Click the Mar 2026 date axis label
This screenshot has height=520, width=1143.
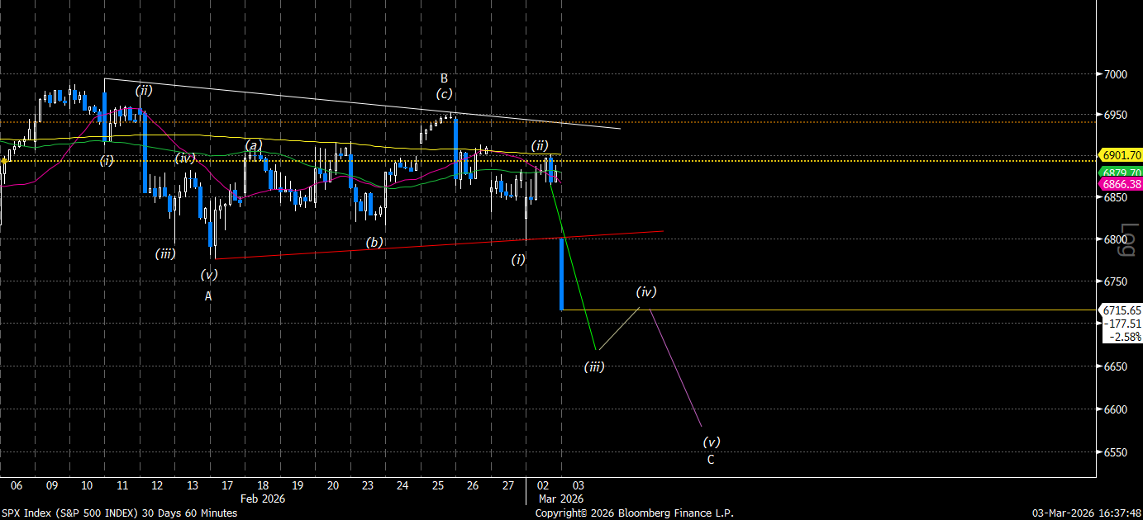click(561, 499)
